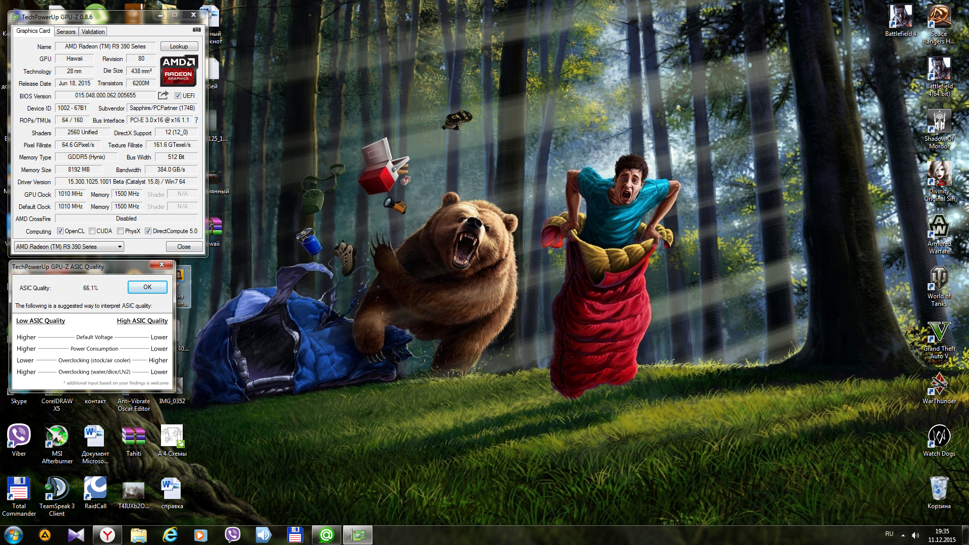Viewport: 969px width, 545px height.
Task: Toggle the PhysX checkbox
Action: point(120,231)
